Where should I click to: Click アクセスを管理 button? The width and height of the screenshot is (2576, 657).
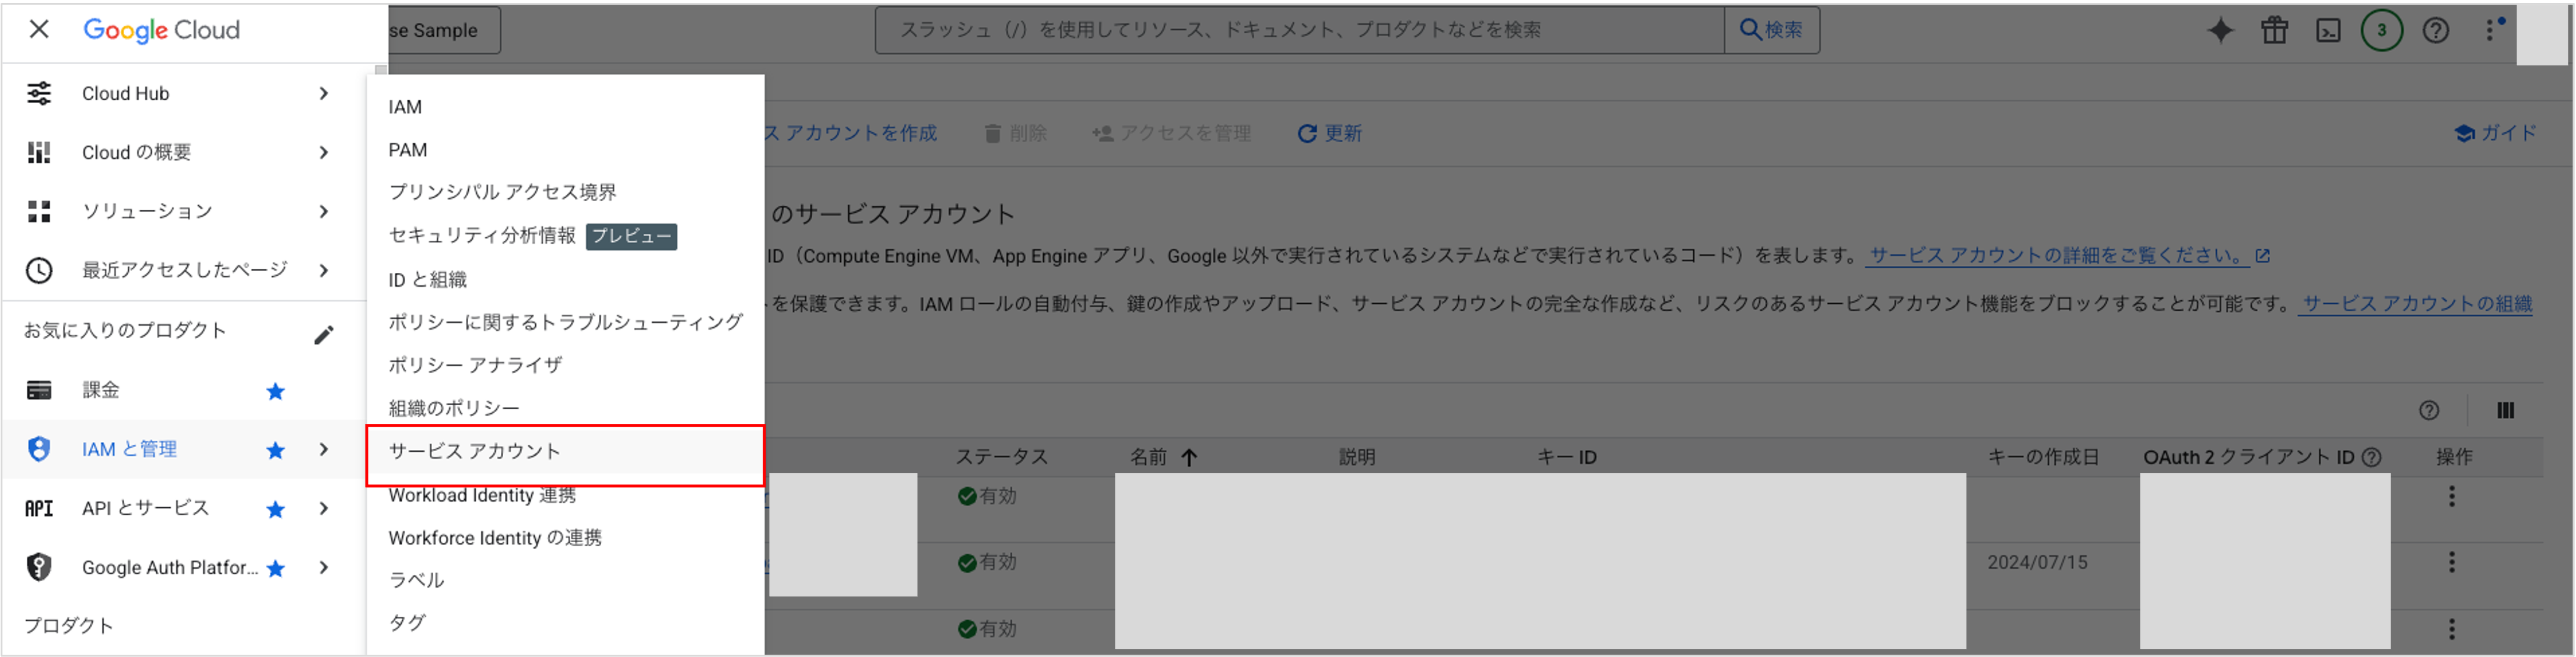point(1171,133)
